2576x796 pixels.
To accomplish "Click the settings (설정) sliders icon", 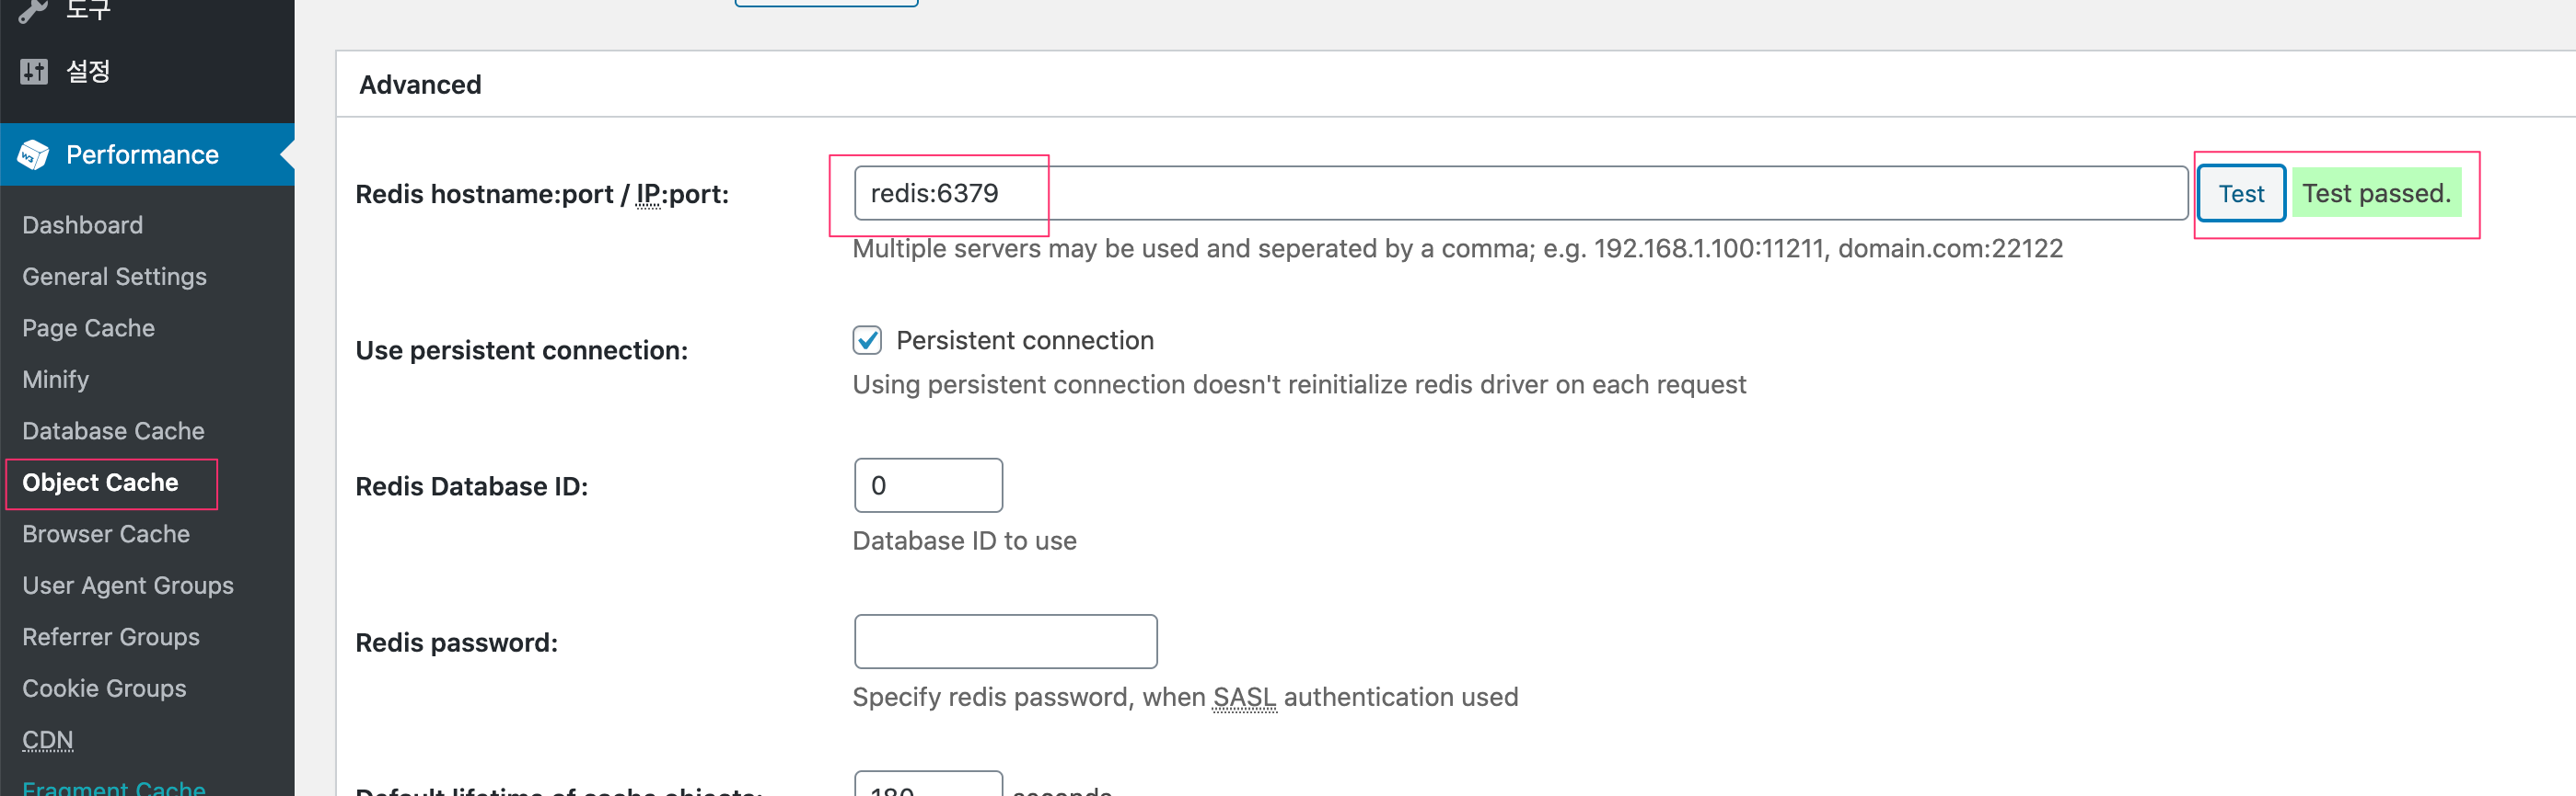I will pos(34,72).
